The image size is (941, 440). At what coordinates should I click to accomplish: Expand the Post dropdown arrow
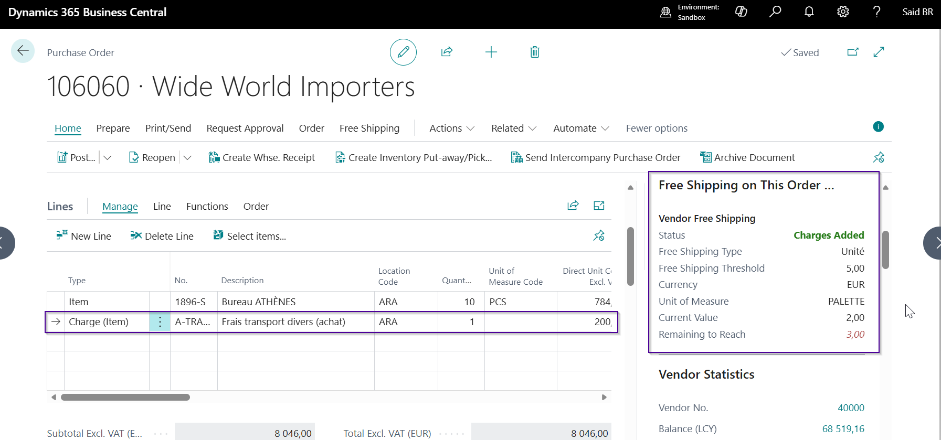[107, 157]
